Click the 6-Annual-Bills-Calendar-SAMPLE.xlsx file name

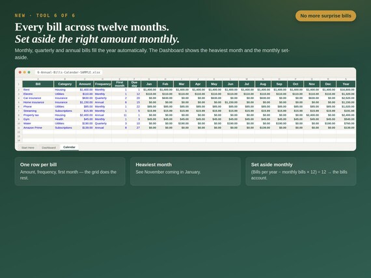68,72
